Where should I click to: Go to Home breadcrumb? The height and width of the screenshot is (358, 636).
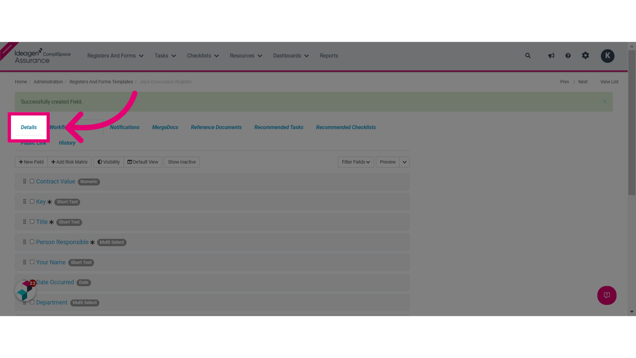21,82
